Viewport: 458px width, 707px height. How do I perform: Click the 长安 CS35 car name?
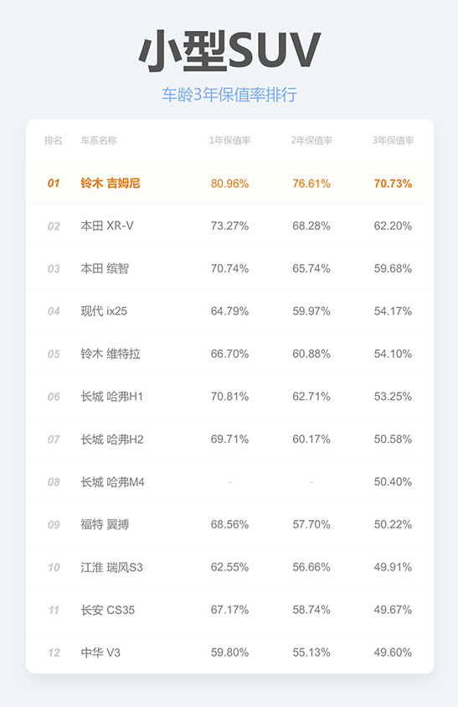click(108, 610)
